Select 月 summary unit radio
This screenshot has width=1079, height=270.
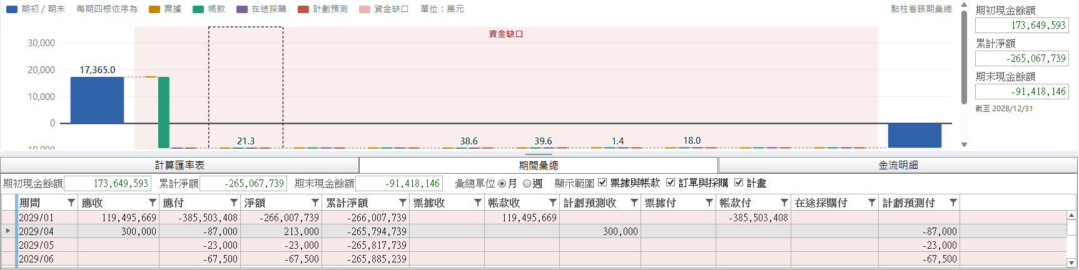click(502, 184)
